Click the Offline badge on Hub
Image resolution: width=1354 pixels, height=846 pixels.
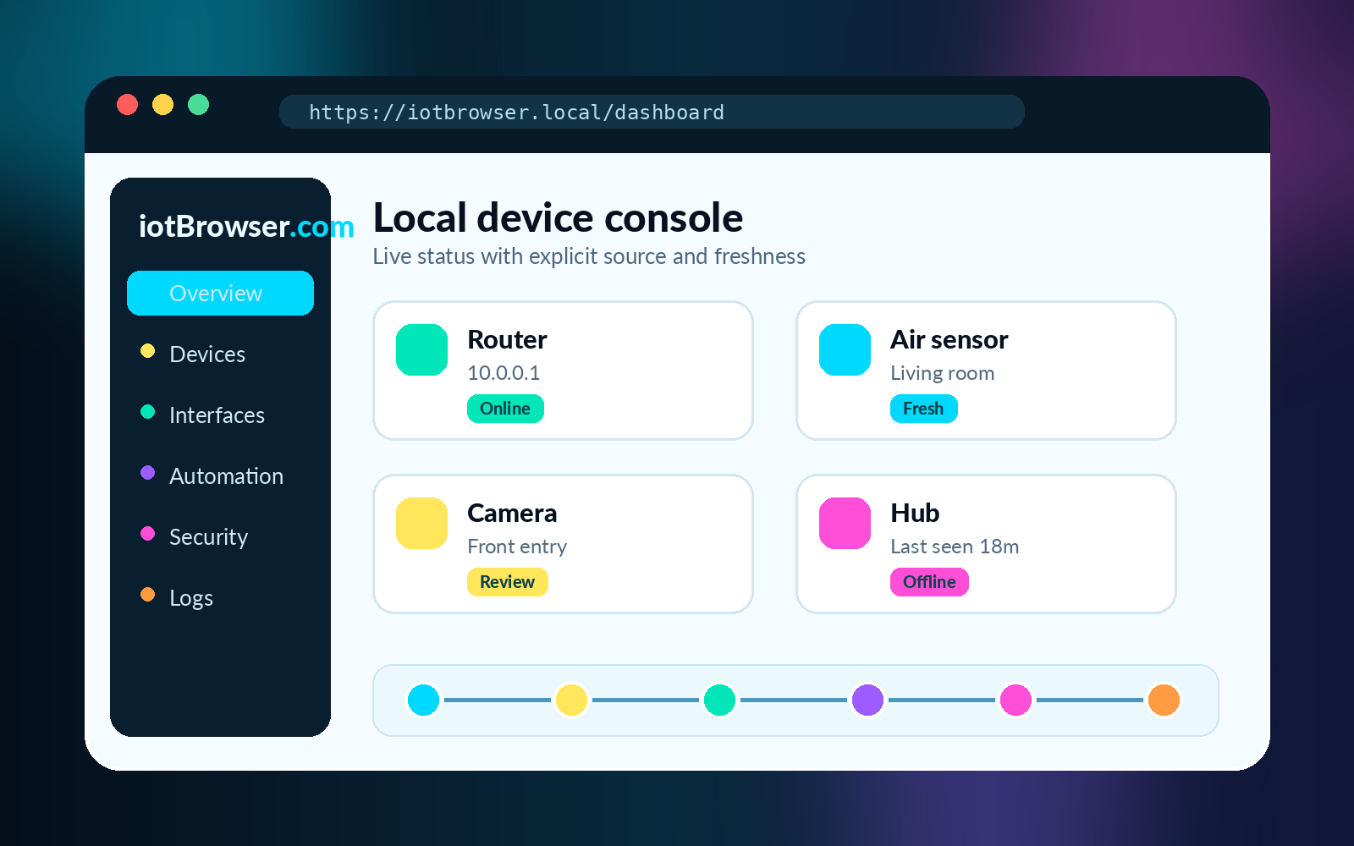click(929, 582)
